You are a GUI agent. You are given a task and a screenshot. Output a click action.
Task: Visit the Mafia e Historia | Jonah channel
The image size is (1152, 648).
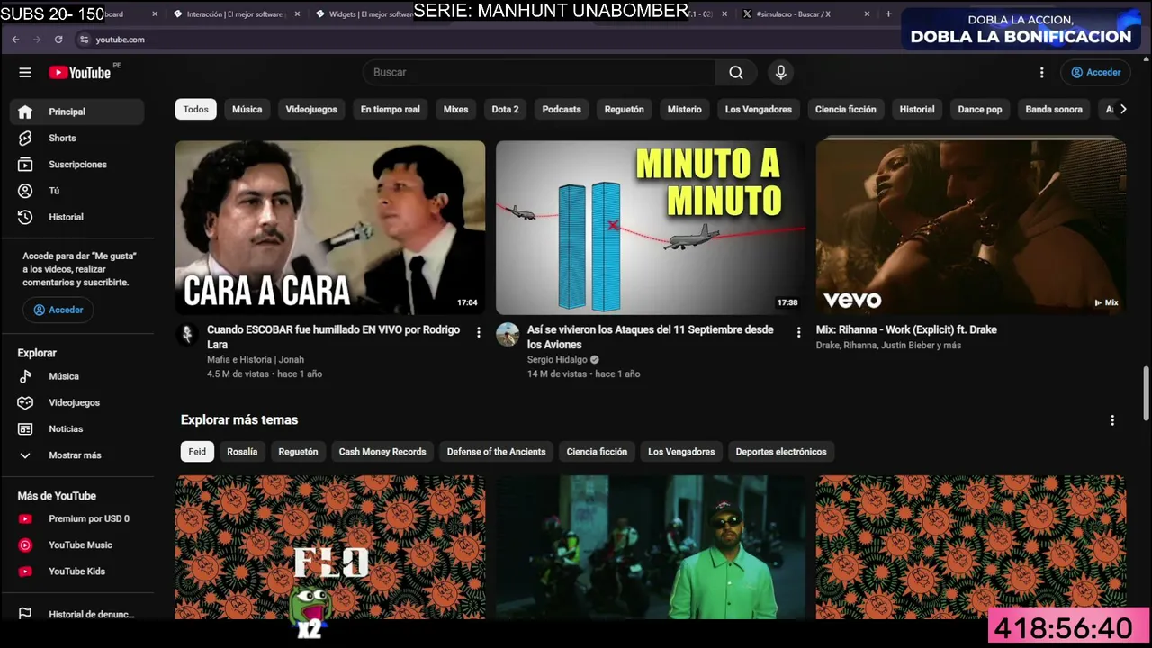[x=256, y=360]
